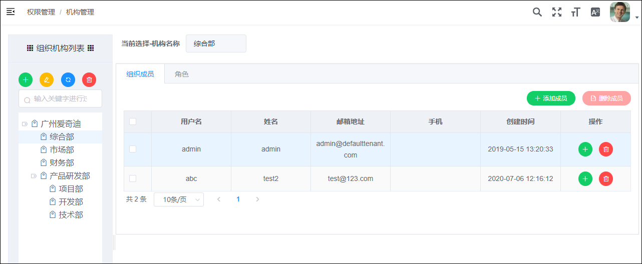
Task: Switch to the 角色 tab
Action: coord(182,74)
